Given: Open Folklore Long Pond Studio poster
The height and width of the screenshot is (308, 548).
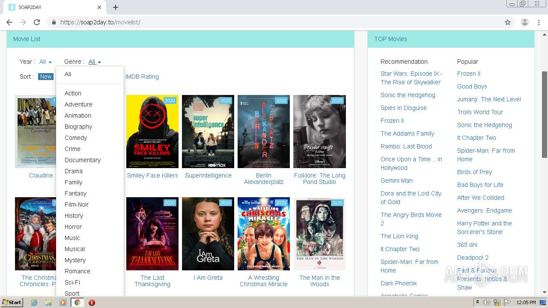Looking at the screenshot, I should pyautogui.click(x=319, y=131).
